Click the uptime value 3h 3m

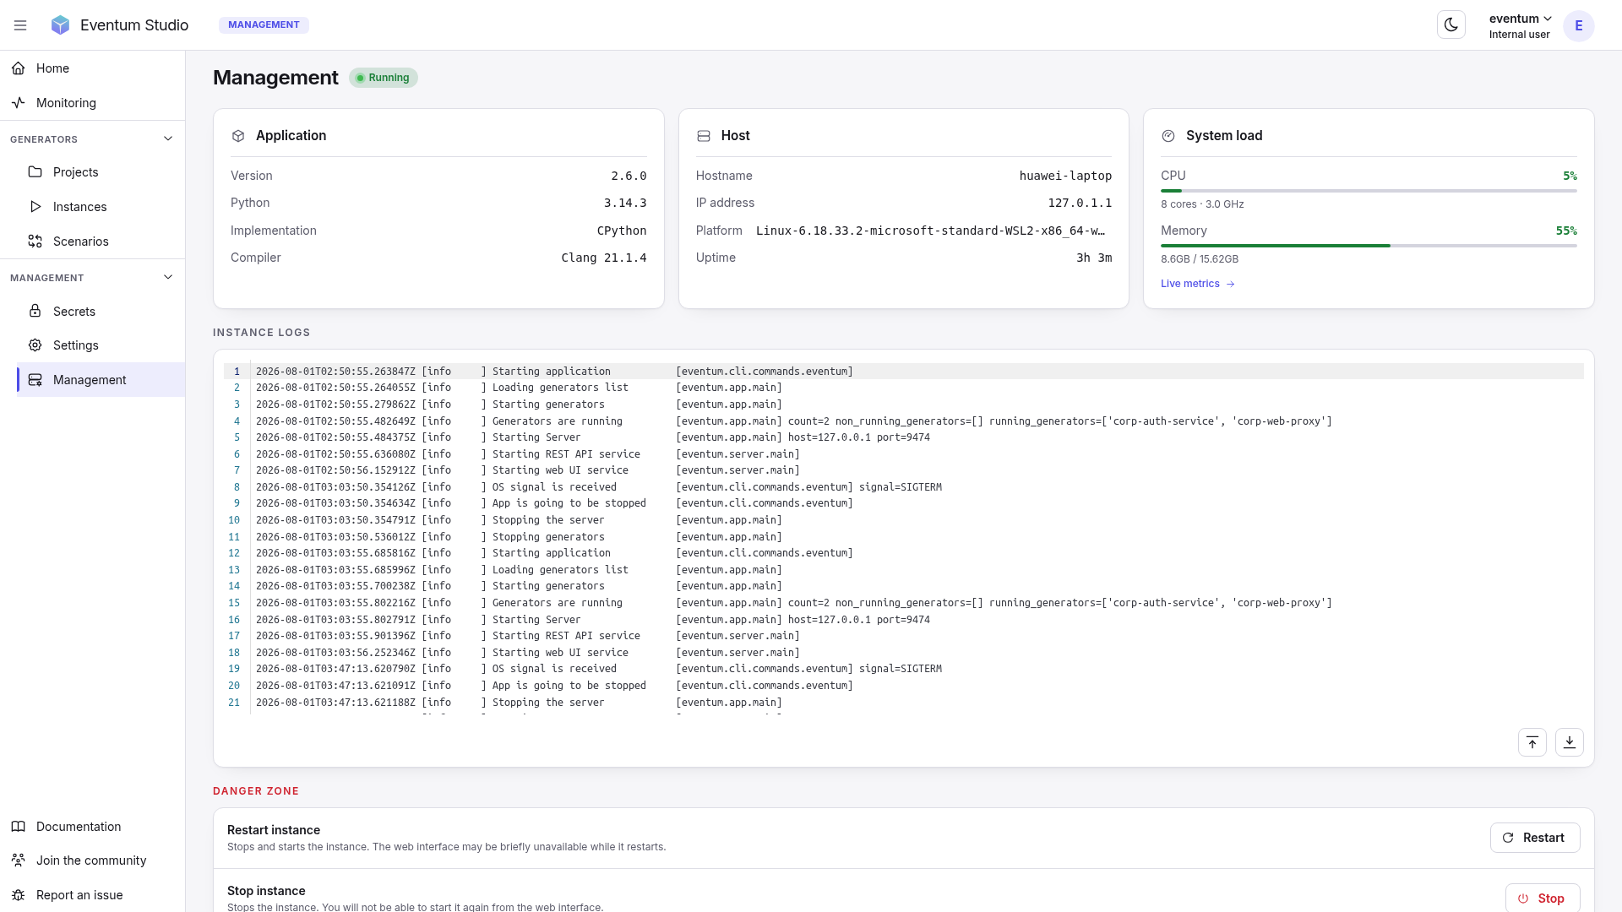[x=1094, y=258]
